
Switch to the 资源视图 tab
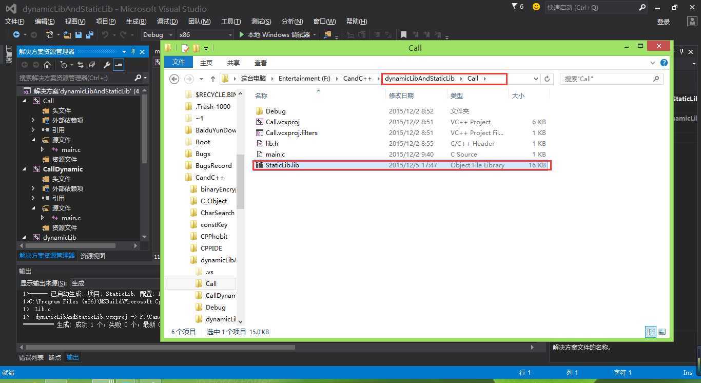tap(93, 255)
